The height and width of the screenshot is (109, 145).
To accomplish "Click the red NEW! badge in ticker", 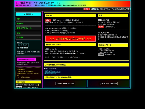I will point(86,9).
